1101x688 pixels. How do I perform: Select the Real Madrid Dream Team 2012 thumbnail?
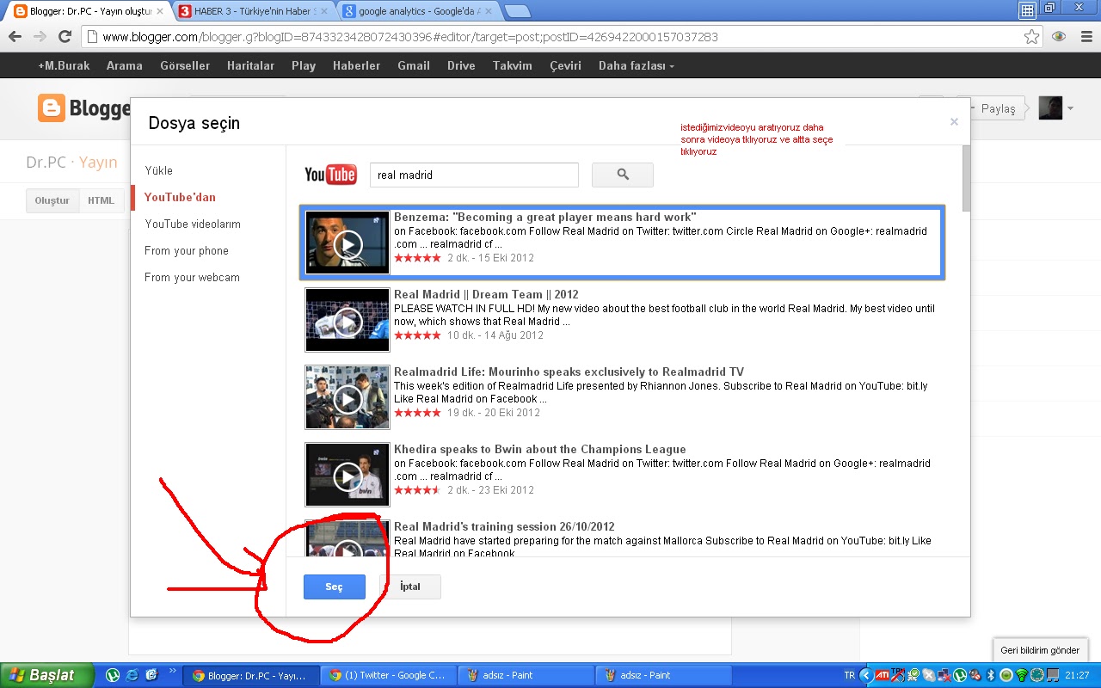point(348,320)
